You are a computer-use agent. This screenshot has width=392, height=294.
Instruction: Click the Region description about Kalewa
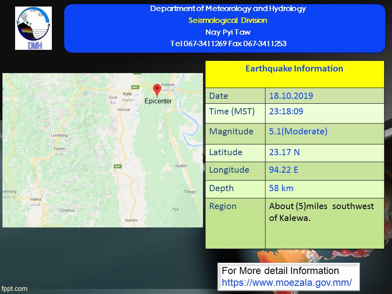point(321,212)
